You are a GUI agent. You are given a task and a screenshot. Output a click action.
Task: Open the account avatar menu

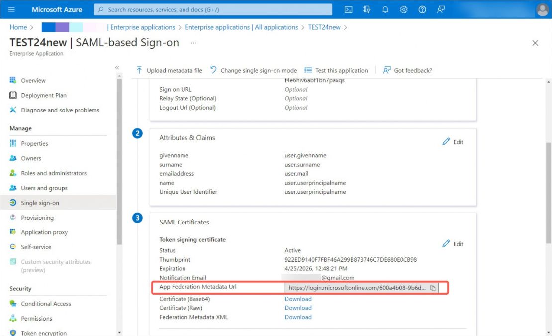point(542,9)
